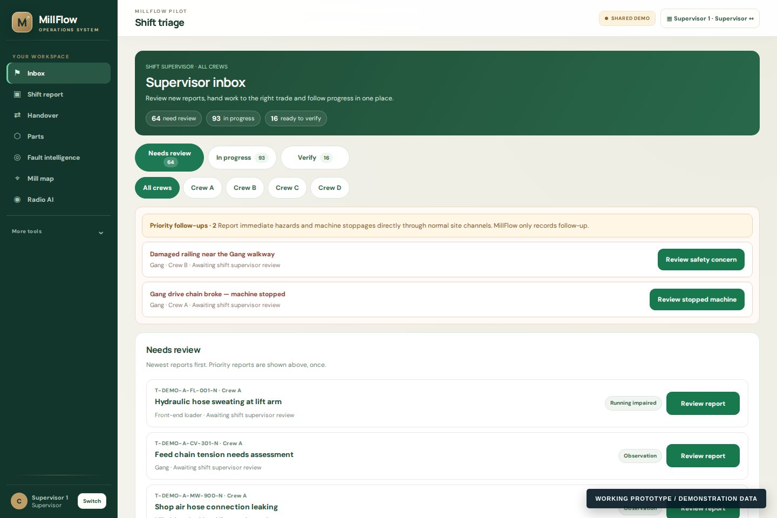
Task: Open Fault intelligence page
Action: click(58, 158)
